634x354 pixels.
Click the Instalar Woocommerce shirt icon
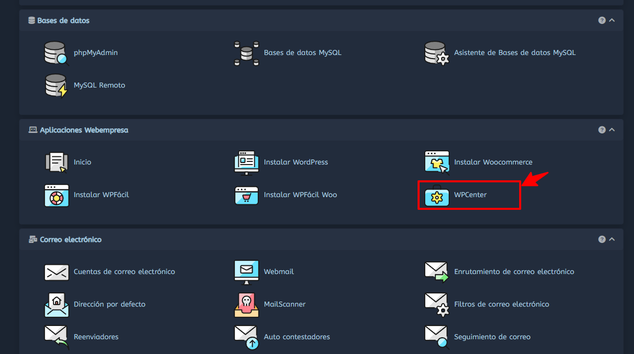pyautogui.click(x=437, y=162)
